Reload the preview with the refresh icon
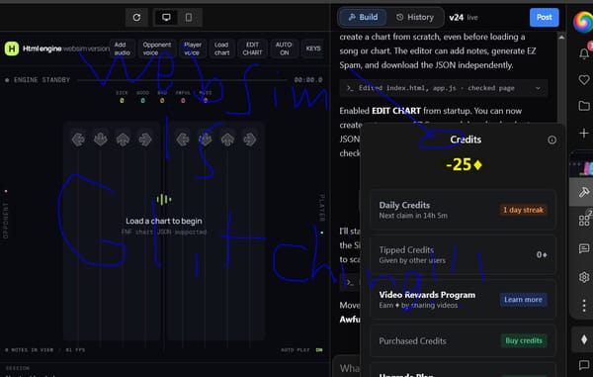This screenshot has height=377, width=593. [x=136, y=18]
